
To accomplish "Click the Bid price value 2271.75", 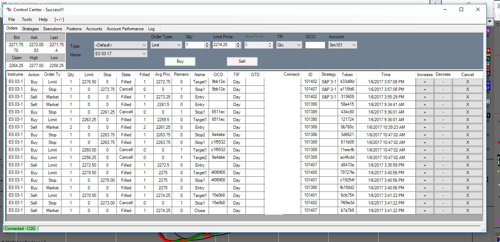I will 16,45.
